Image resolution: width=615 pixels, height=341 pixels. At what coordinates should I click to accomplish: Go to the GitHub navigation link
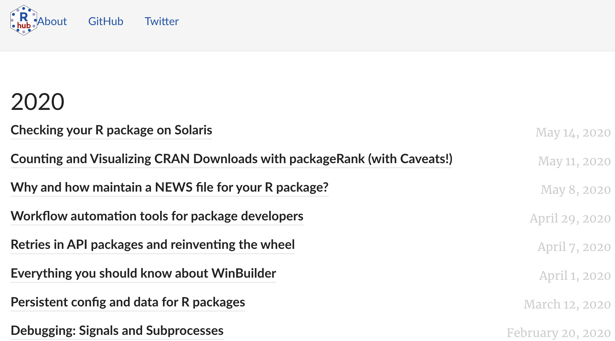106,21
